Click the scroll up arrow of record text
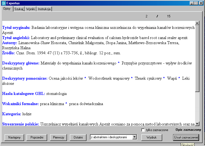The width and height of the screenshot is (205, 146). point(197,23)
